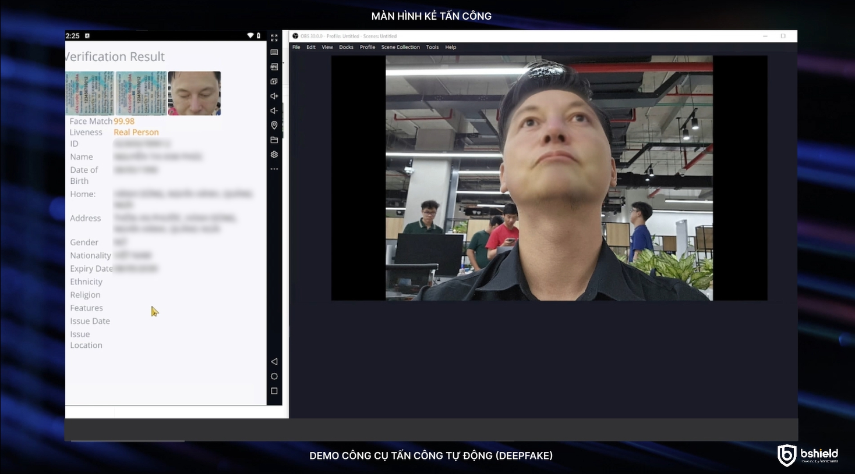Open the OBS Docks menu

pyautogui.click(x=346, y=47)
